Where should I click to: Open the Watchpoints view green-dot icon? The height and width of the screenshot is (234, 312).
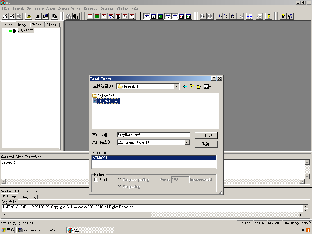click(189, 16)
